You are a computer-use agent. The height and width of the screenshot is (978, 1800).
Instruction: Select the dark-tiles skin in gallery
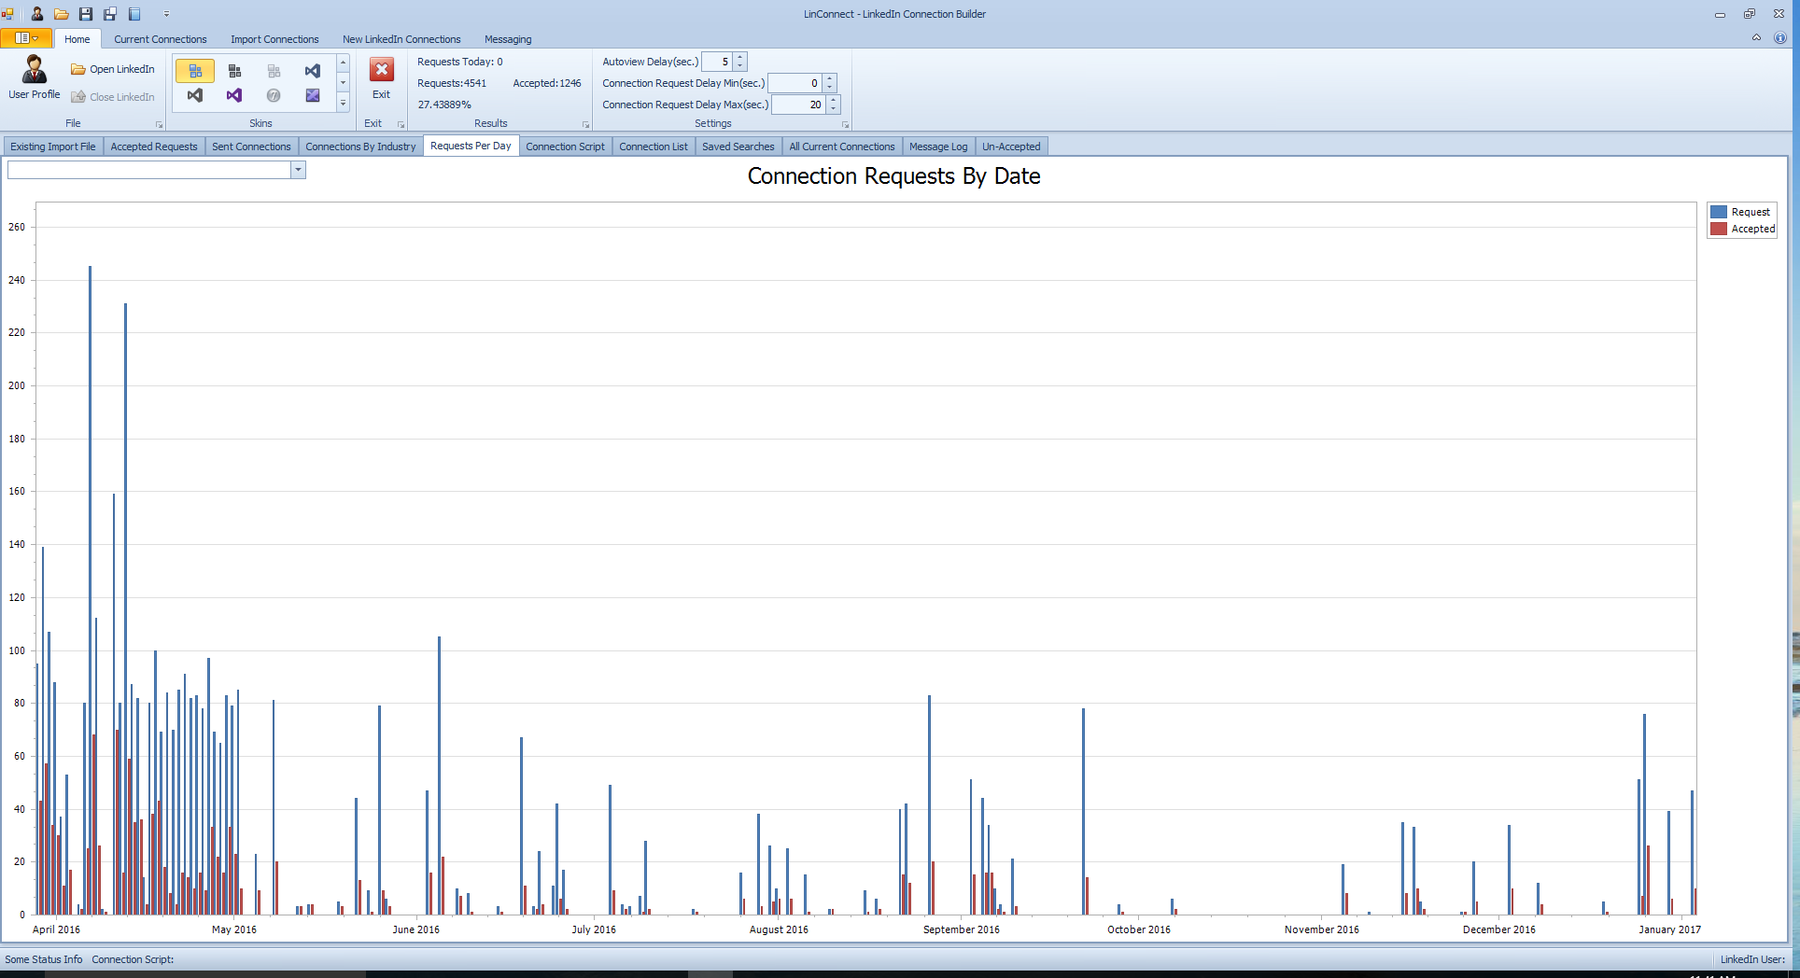pyautogui.click(x=234, y=71)
